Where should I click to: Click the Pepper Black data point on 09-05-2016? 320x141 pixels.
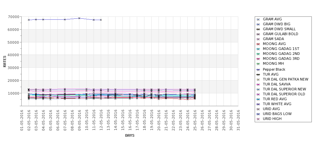tap(79, 18)
